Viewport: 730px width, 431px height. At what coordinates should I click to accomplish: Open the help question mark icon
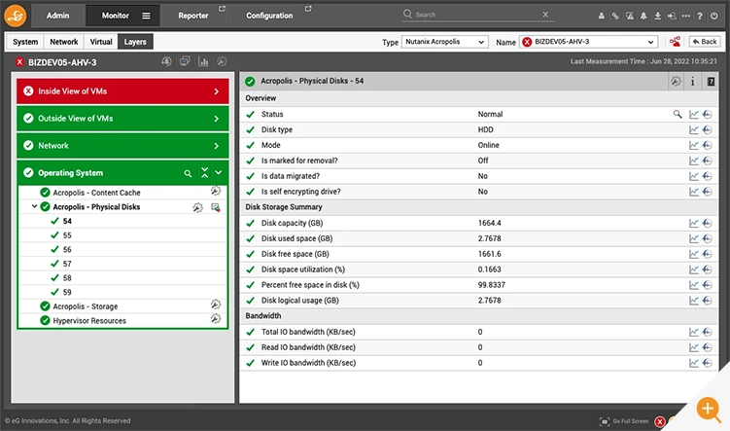[699, 16]
